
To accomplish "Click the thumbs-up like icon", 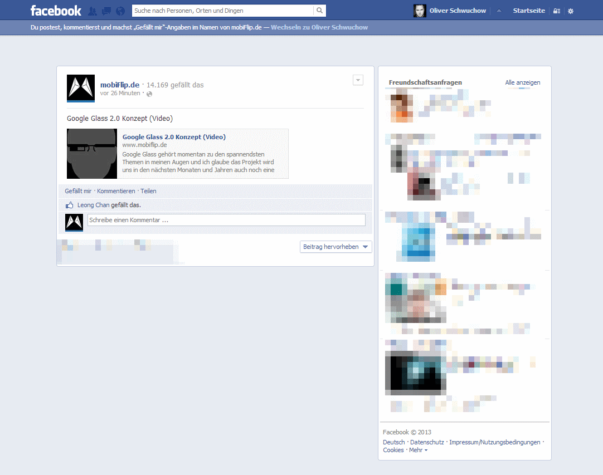I will 69,205.
